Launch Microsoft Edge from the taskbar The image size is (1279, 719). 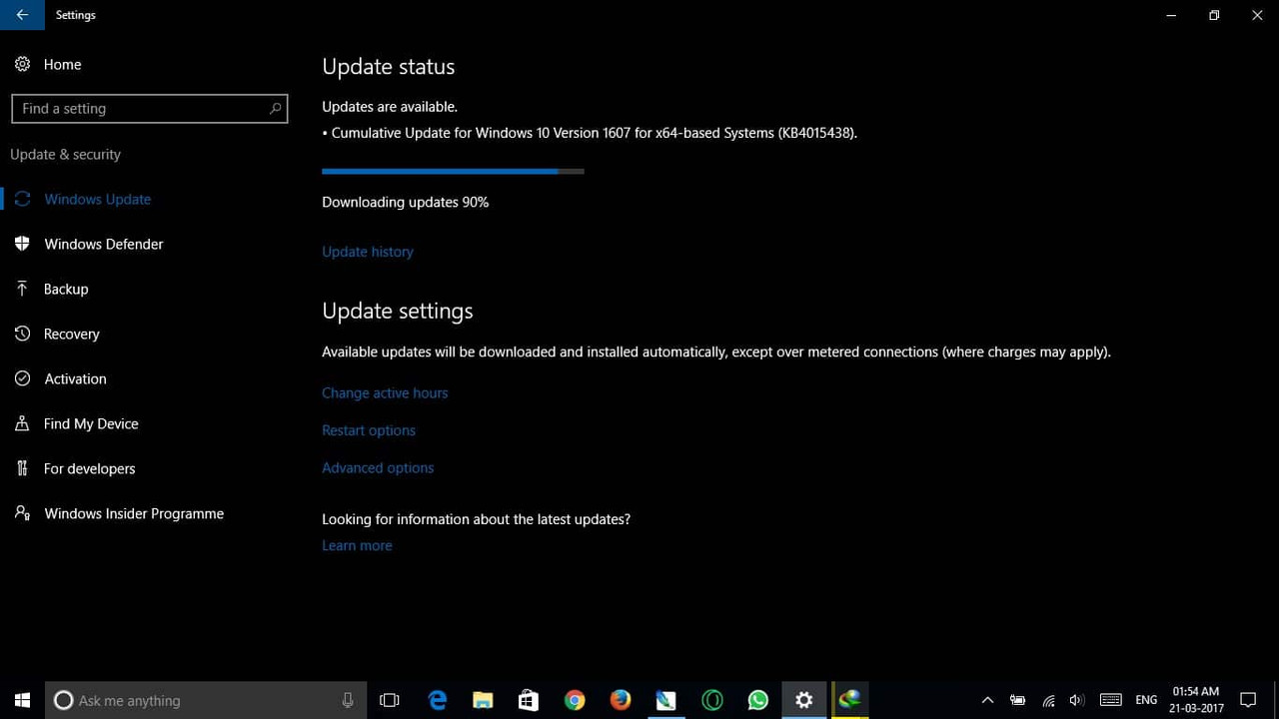(x=437, y=700)
